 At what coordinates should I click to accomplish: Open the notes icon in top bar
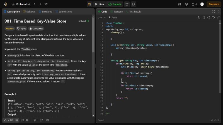(x=134, y=4)
